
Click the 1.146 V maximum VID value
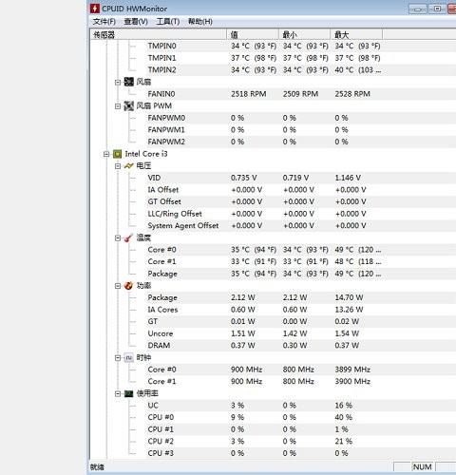348,178
